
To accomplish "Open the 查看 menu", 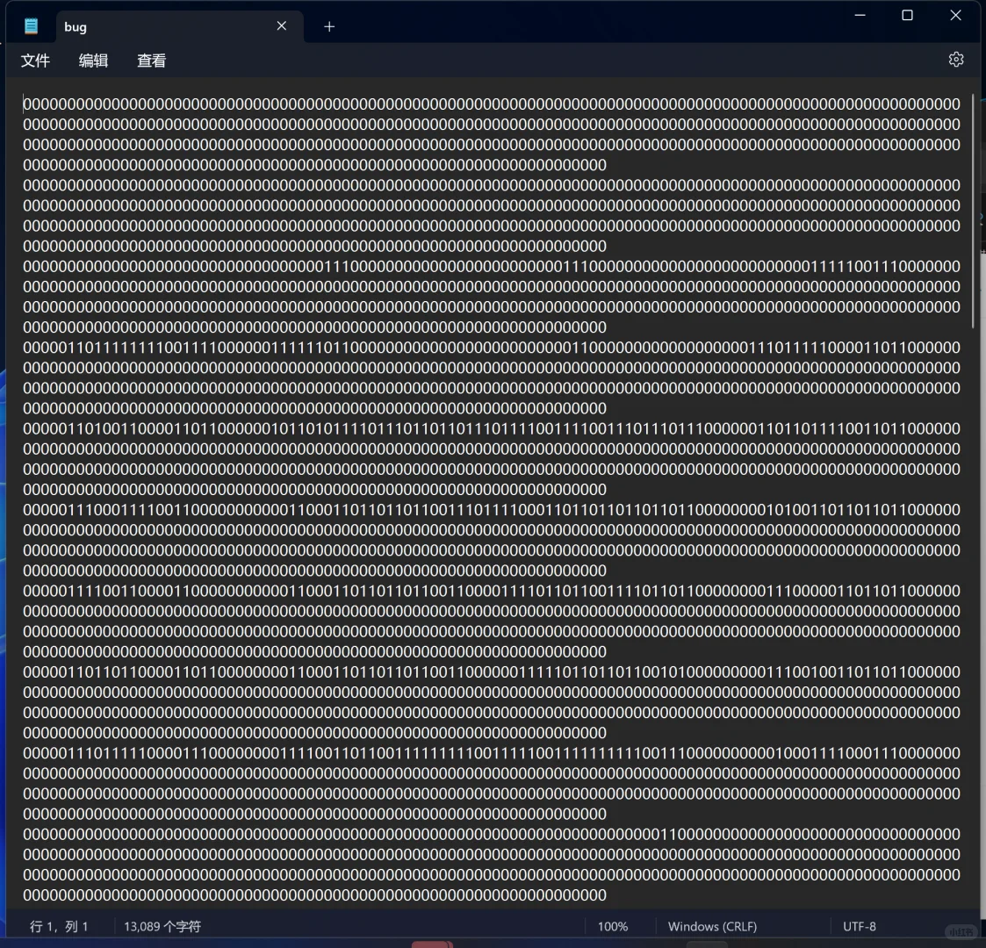I will coord(152,61).
